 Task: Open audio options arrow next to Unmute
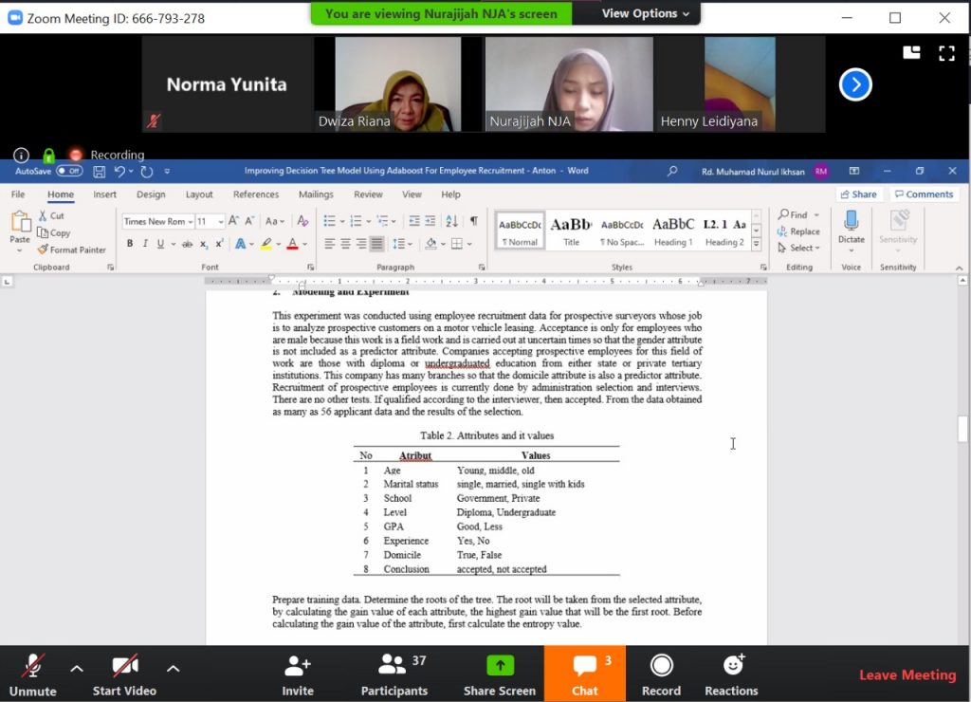[77, 668]
